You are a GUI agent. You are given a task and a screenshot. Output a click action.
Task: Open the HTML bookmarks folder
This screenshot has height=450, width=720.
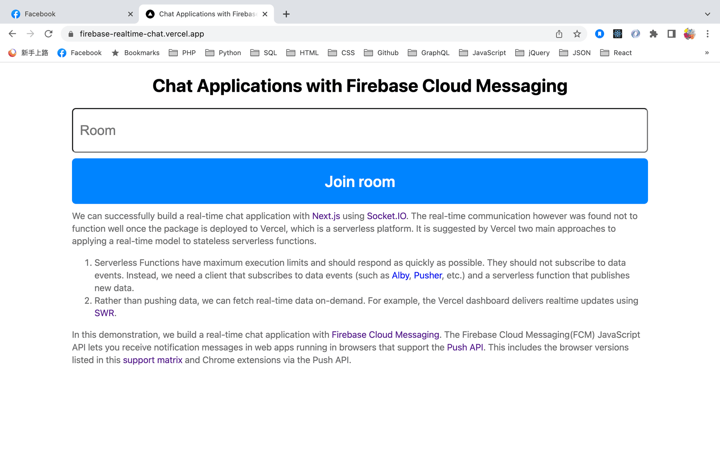[303, 53]
